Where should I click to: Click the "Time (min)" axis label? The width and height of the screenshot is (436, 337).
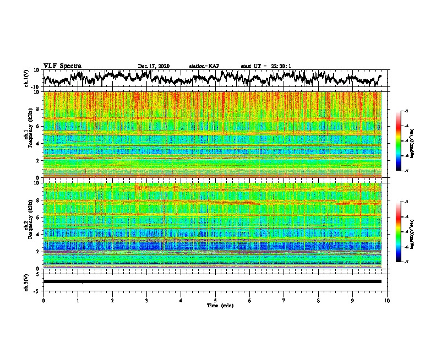pos(220,306)
